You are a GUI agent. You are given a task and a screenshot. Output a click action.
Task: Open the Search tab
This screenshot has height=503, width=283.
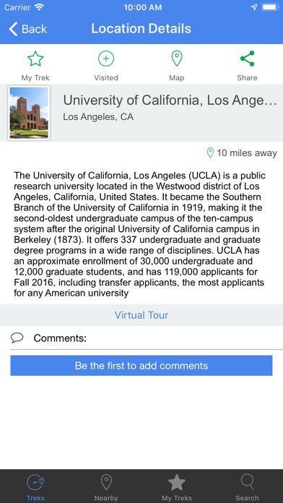click(x=247, y=487)
